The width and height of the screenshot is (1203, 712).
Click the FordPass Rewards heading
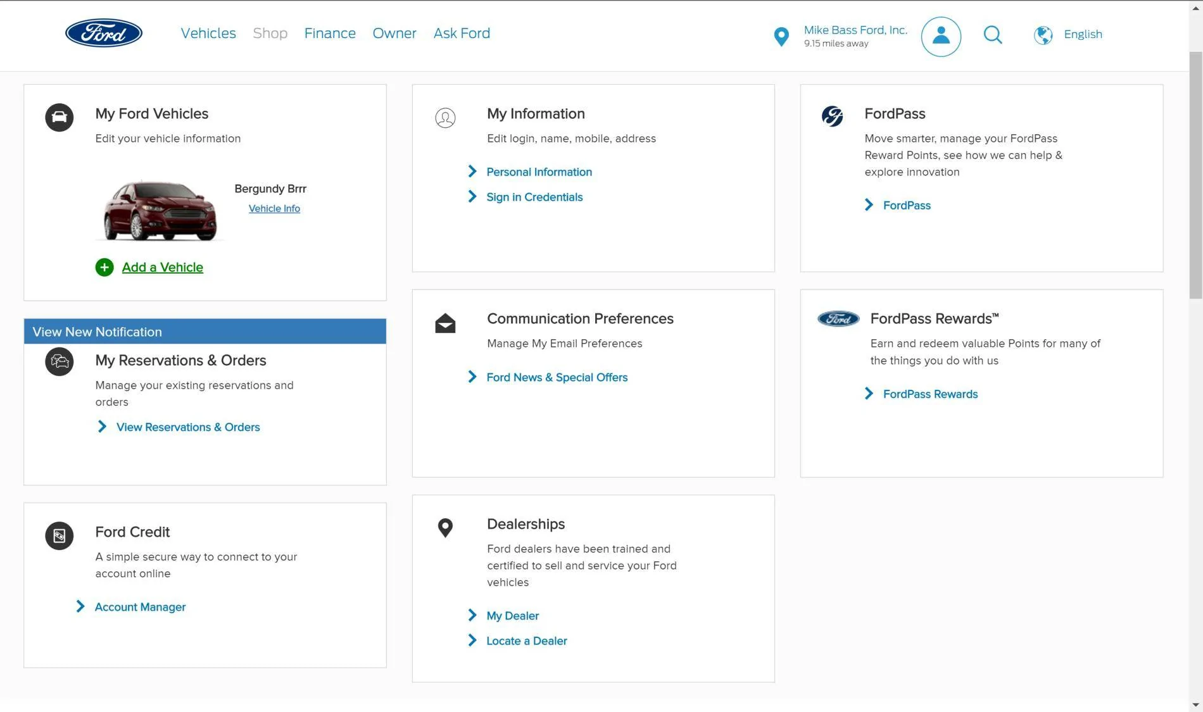[x=935, y=319]
